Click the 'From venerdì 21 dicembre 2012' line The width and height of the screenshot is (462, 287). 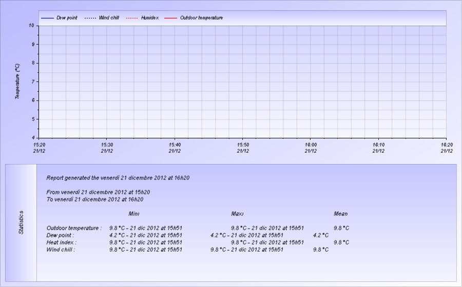(98, 192)
